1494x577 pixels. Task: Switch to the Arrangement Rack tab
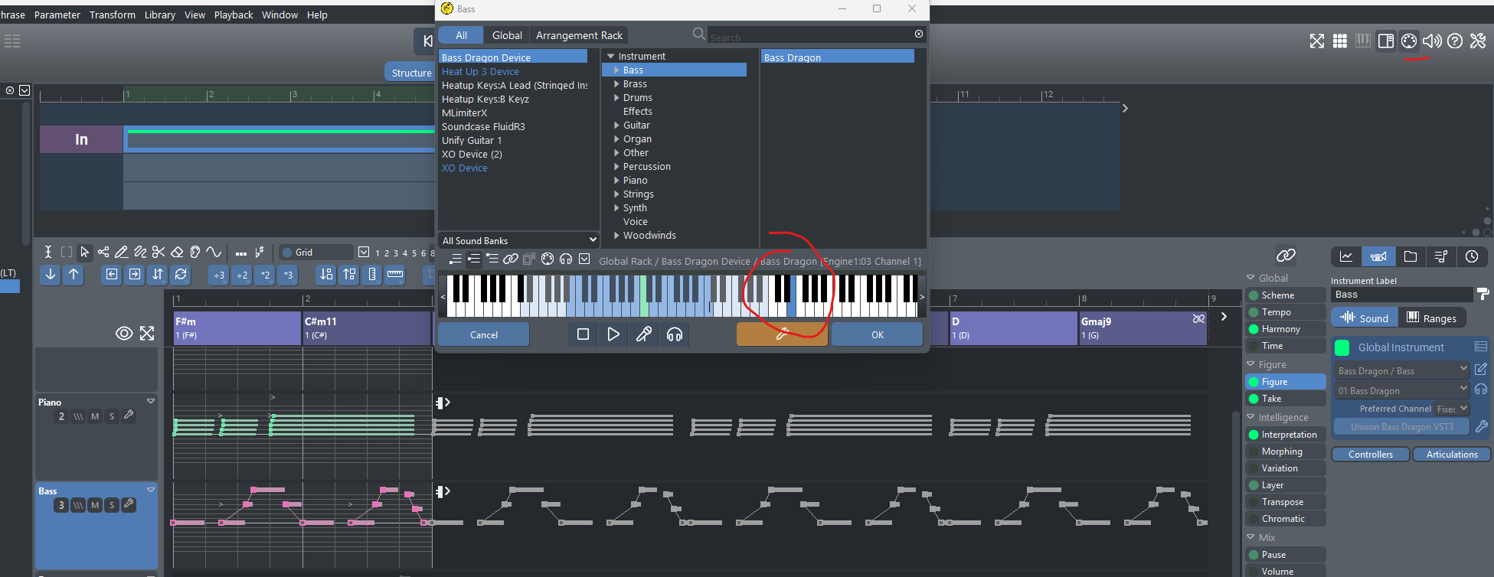[579, 35]
